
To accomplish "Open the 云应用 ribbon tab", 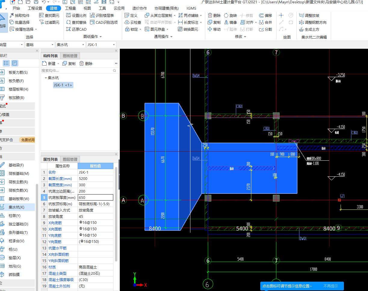I will [119, 8].
